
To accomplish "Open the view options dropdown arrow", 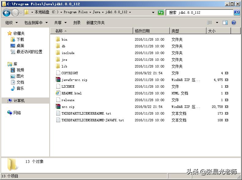I will 217,23.
